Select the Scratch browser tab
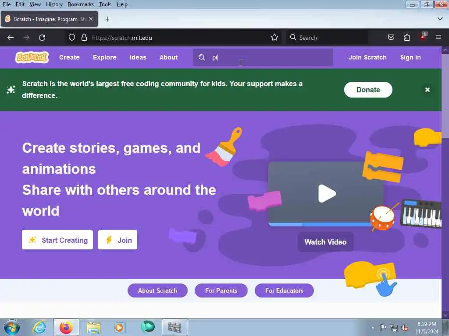Viewport: 449px width, 336px height. [x=49, y=19]
